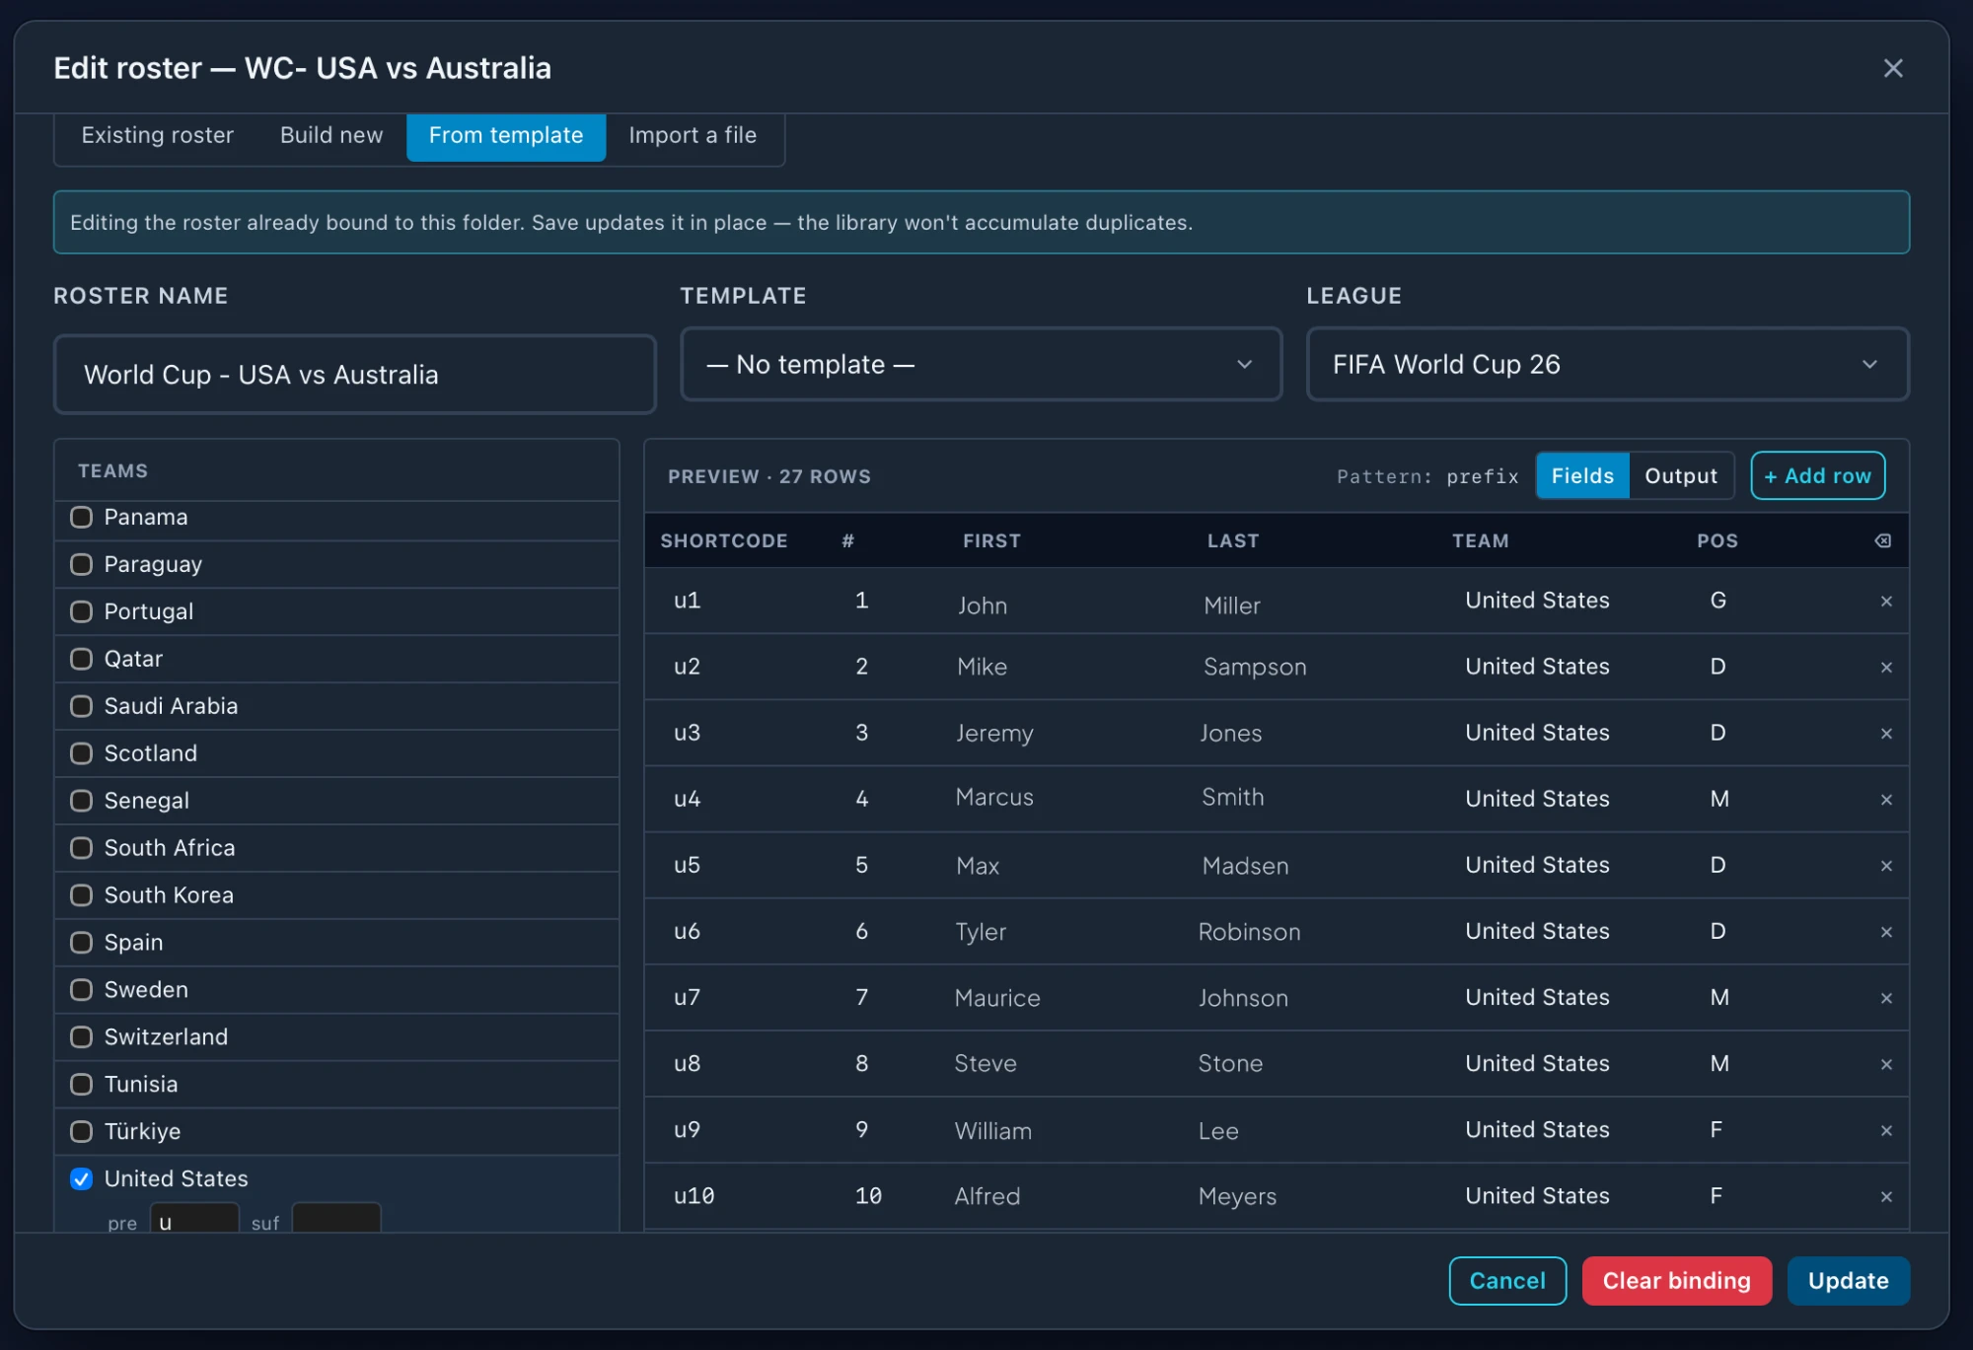Click the clear-all icon in table header

click(1882, 540)
